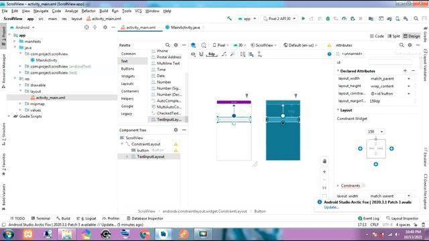This screenshot has height=241, width=429.
Task: Search the Palette with magnifier icon
Action: click(168, 45)
